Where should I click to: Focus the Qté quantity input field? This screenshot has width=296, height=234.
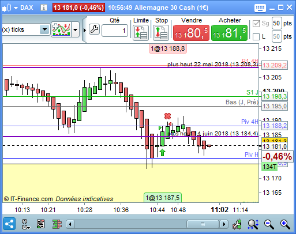coord(115,31)
